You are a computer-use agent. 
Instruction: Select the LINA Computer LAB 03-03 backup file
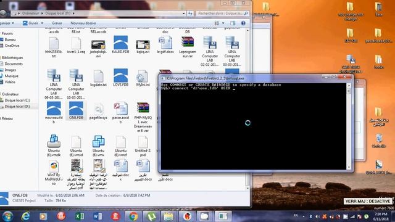click(x=232, y=51)
